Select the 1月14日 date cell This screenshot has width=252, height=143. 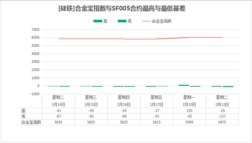(x=58, y=104)
